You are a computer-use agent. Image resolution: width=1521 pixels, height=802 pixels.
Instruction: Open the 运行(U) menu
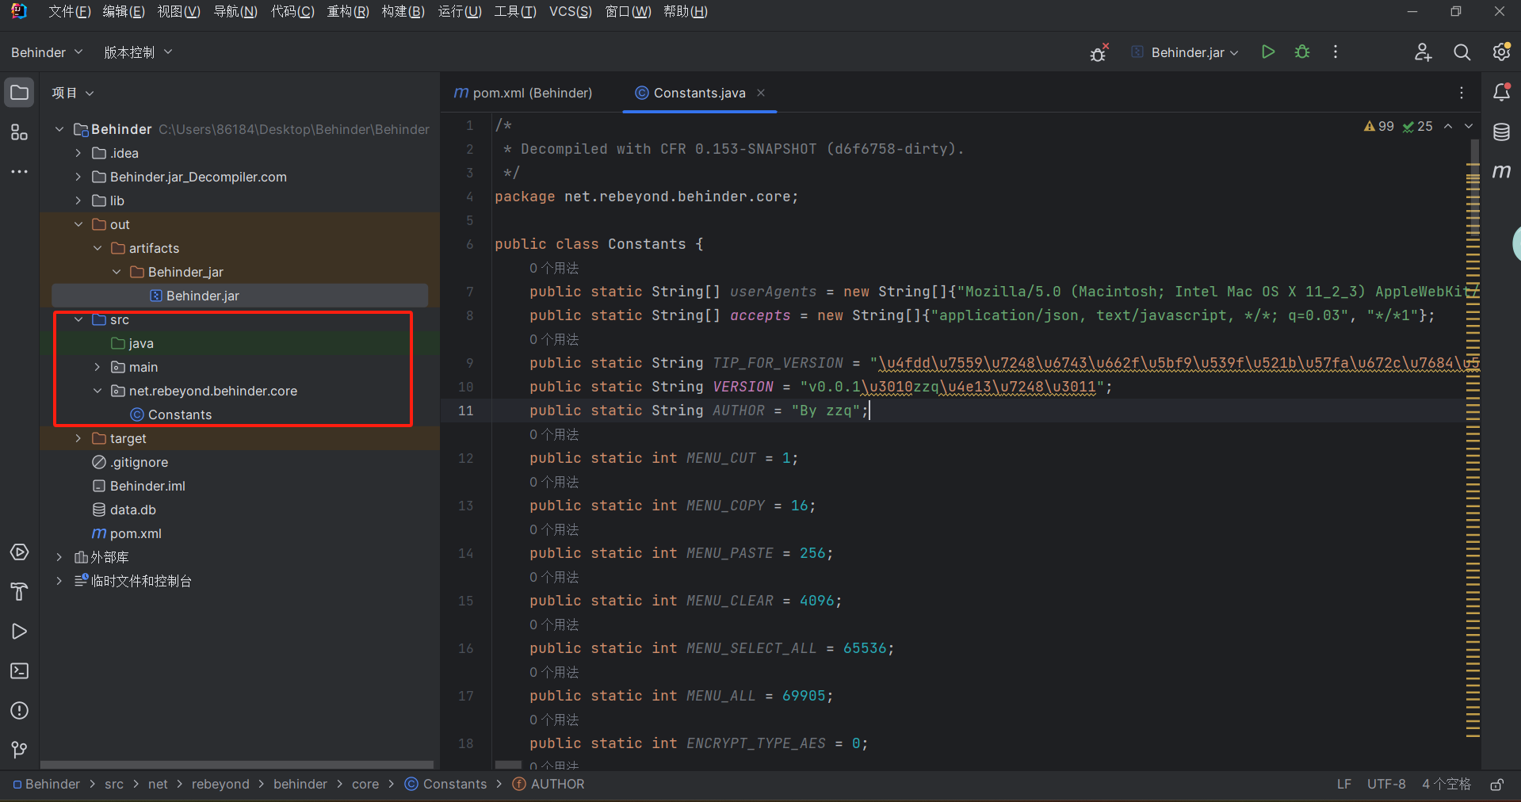point(460,12)
